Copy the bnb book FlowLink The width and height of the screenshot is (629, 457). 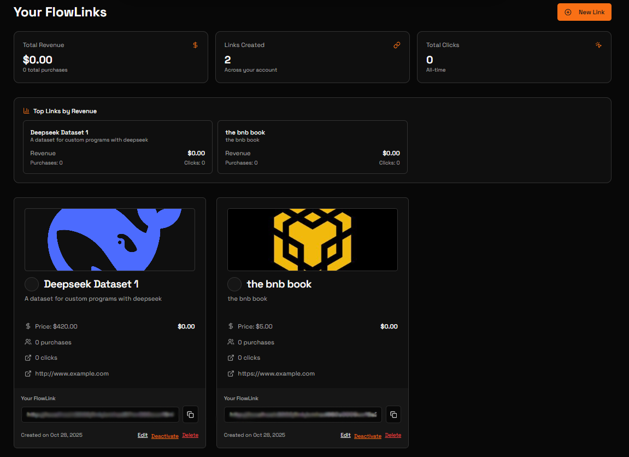[x=393, y=414]
